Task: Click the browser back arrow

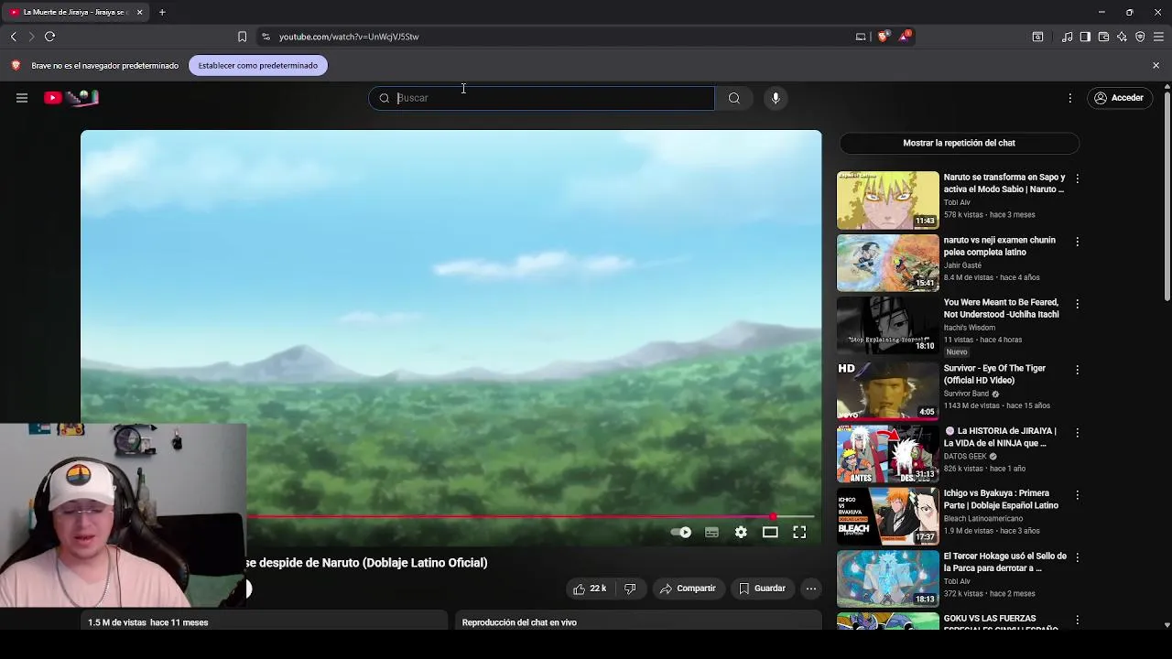Action: [14, 37]
